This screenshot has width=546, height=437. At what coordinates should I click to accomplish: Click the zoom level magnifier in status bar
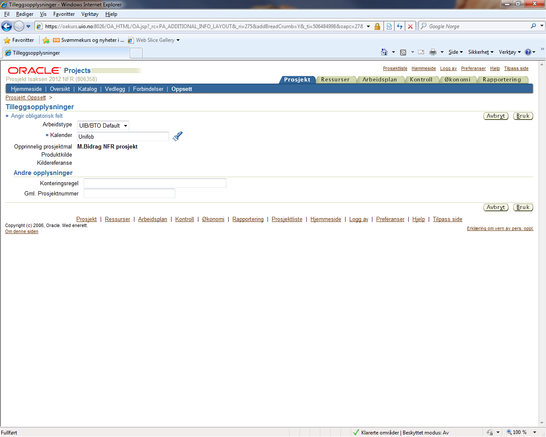pos(509,432)
